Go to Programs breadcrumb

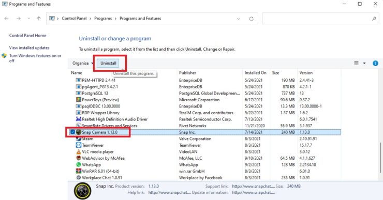[x=103, y=19]
